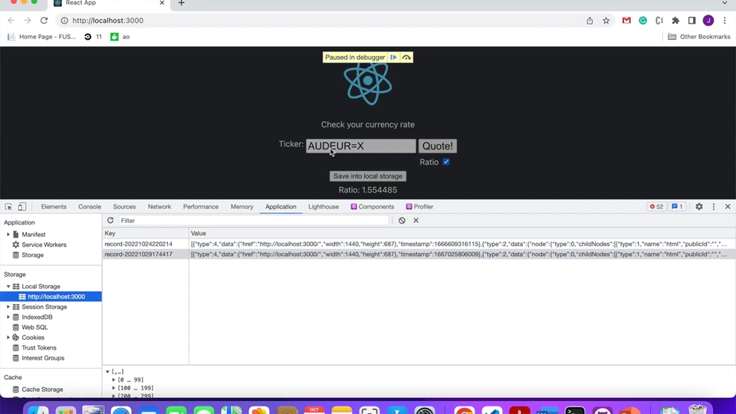Open Gmail extension icon

coord(626,20)
